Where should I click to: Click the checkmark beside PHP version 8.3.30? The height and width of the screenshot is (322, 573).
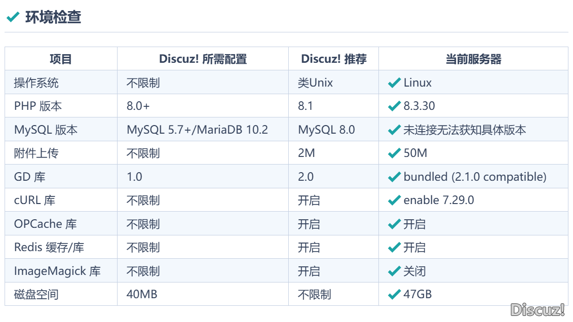[x=394, y=106]
